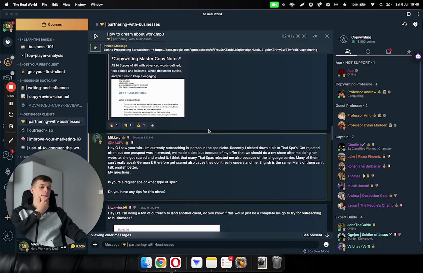Stop the screen recording

pos(11,87)
